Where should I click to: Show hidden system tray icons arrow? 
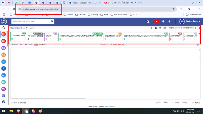pos(171,111)
